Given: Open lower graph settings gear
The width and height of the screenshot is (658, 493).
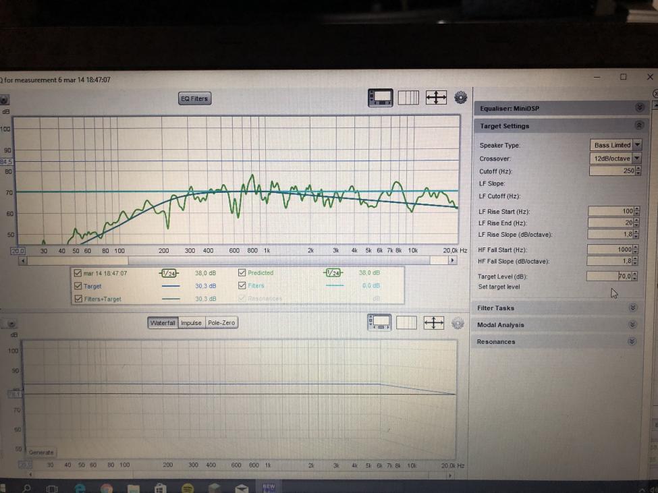Looking at the screenshot, I should tap(458, 323).
